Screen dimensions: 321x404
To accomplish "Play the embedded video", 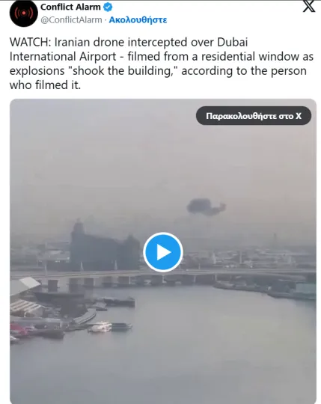I will [163, 252].
